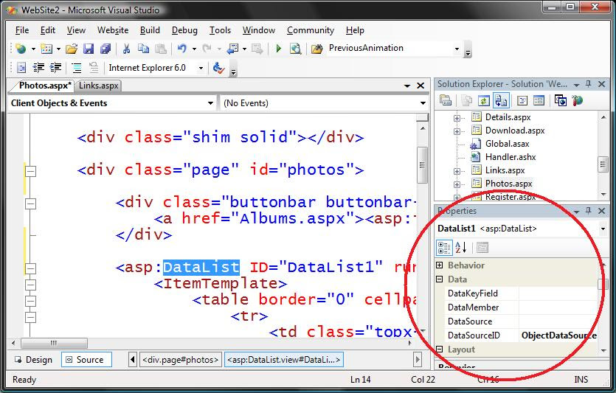Screen dimensions: 616x393
Task: Switch to the Links.aspx document tab
Action: click(98, 86)
